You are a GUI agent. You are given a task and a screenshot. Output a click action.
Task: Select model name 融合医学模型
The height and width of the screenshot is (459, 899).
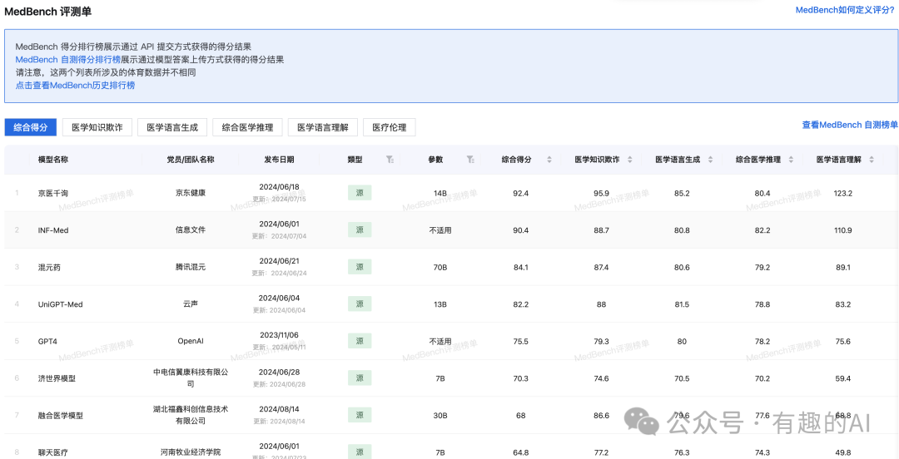click(x=60, y=416)
